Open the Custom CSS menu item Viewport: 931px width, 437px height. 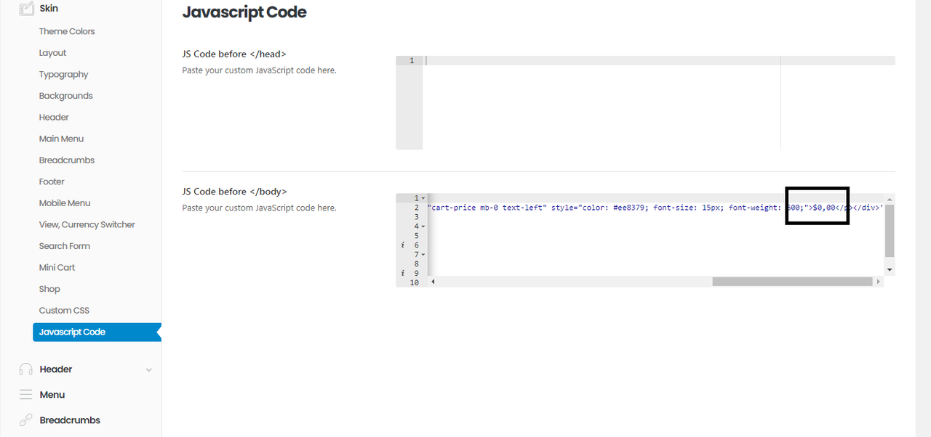(x=64, y=311)
